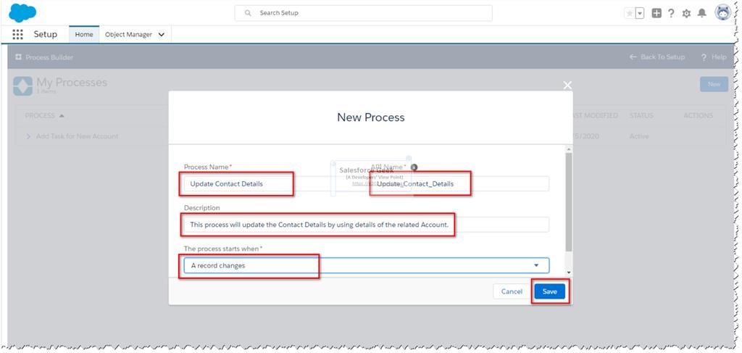Click the Active status cell
The width and height of the screenshot is (742, 353).
click(x=639, y=136)
